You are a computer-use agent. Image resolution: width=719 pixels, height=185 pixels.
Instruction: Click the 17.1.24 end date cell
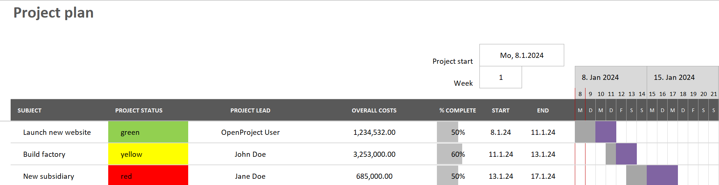tap(543, 176)
